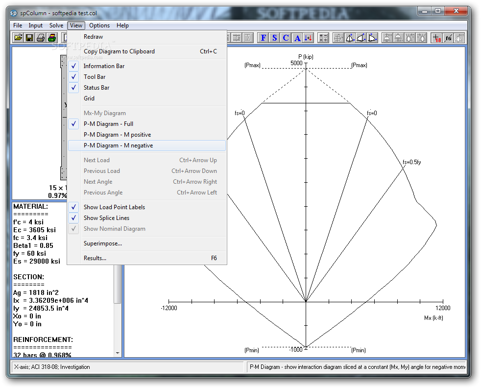This screenshot has width=481, height=388.
Task: Click the plus 18 load labels icon
Action: [436, 38]
